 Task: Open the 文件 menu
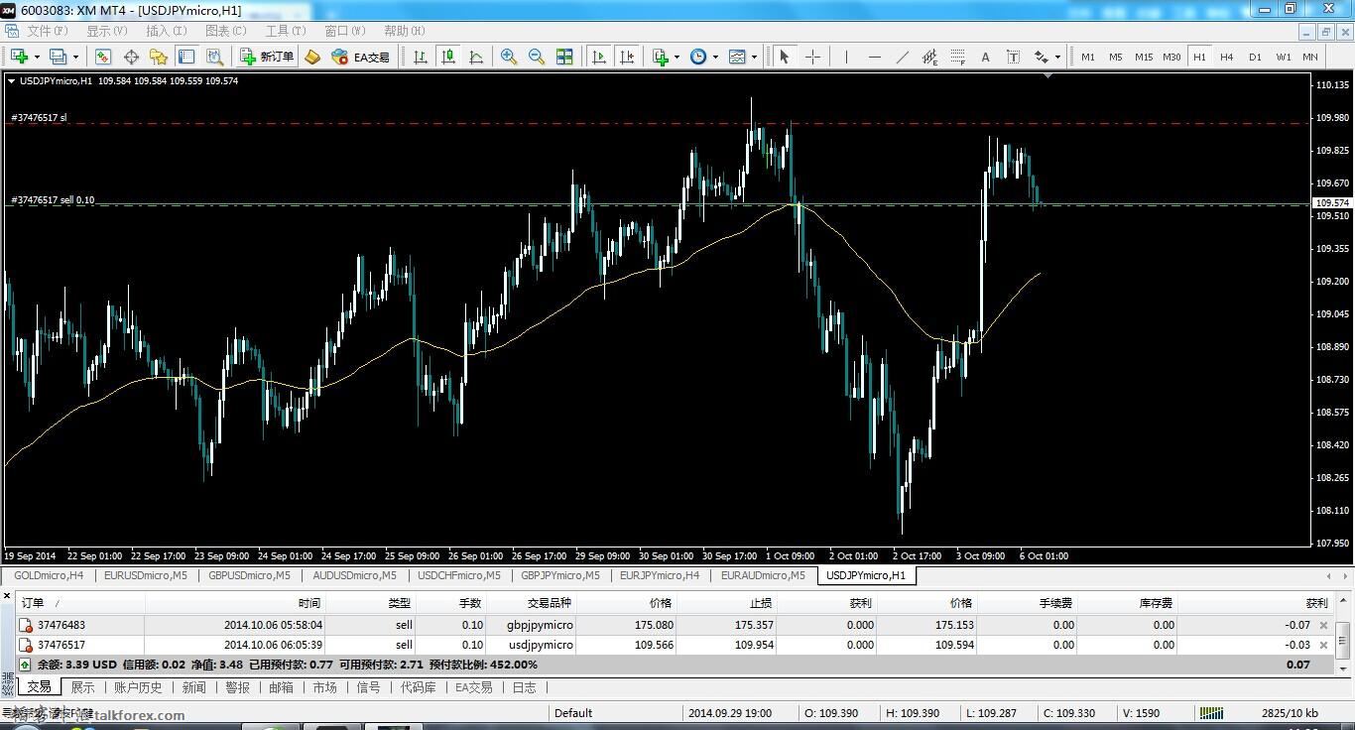(x=47, y=31)
